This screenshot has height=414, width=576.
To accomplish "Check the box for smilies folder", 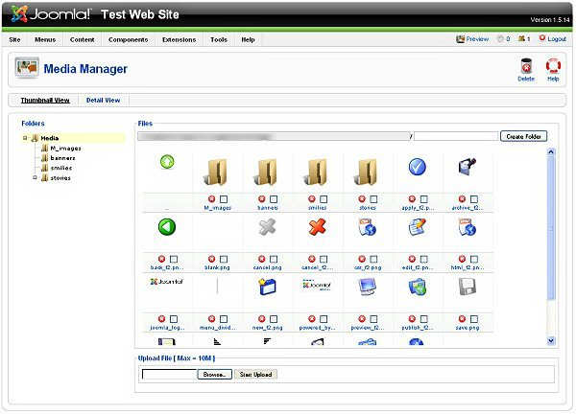I will (x=324, y=199).
